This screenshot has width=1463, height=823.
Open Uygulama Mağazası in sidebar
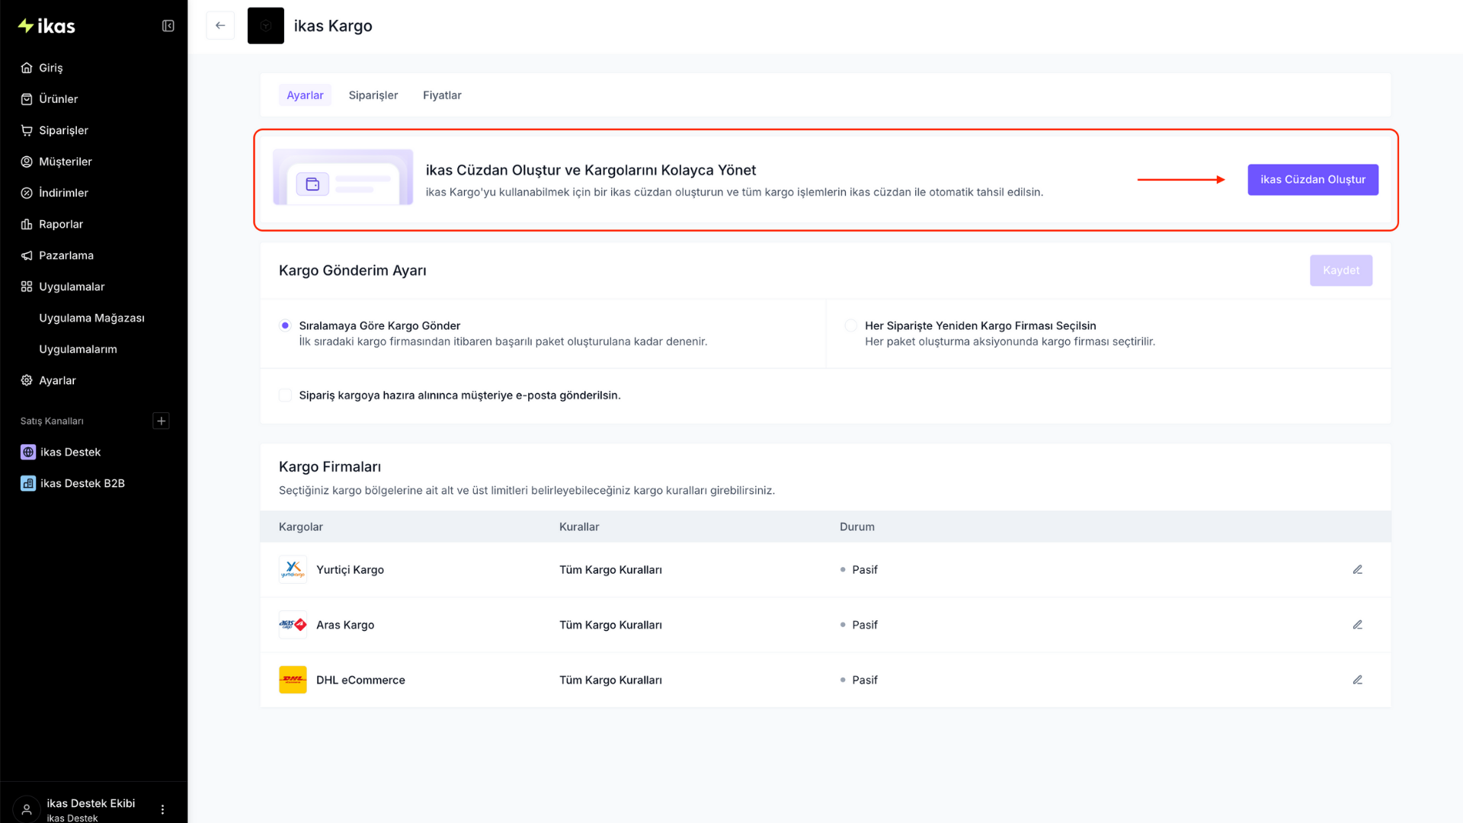click(94, 318)
